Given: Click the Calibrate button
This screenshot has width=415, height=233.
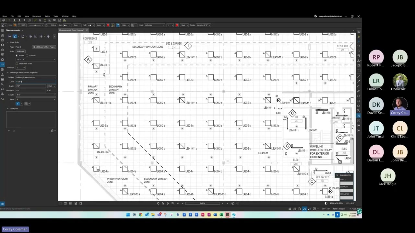Looking at the screenshot, I should 20,51.
